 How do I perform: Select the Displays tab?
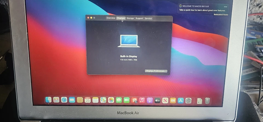[x=121, y=18]
